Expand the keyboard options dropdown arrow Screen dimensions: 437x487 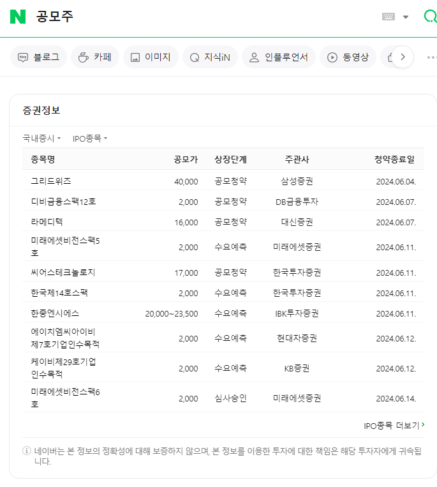pyautogui.click(x=406, y=17)
